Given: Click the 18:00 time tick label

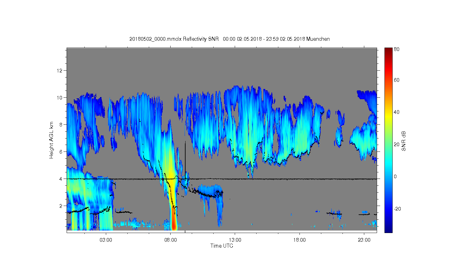Looking at the screenshot, I should click(x=300, y=240).
